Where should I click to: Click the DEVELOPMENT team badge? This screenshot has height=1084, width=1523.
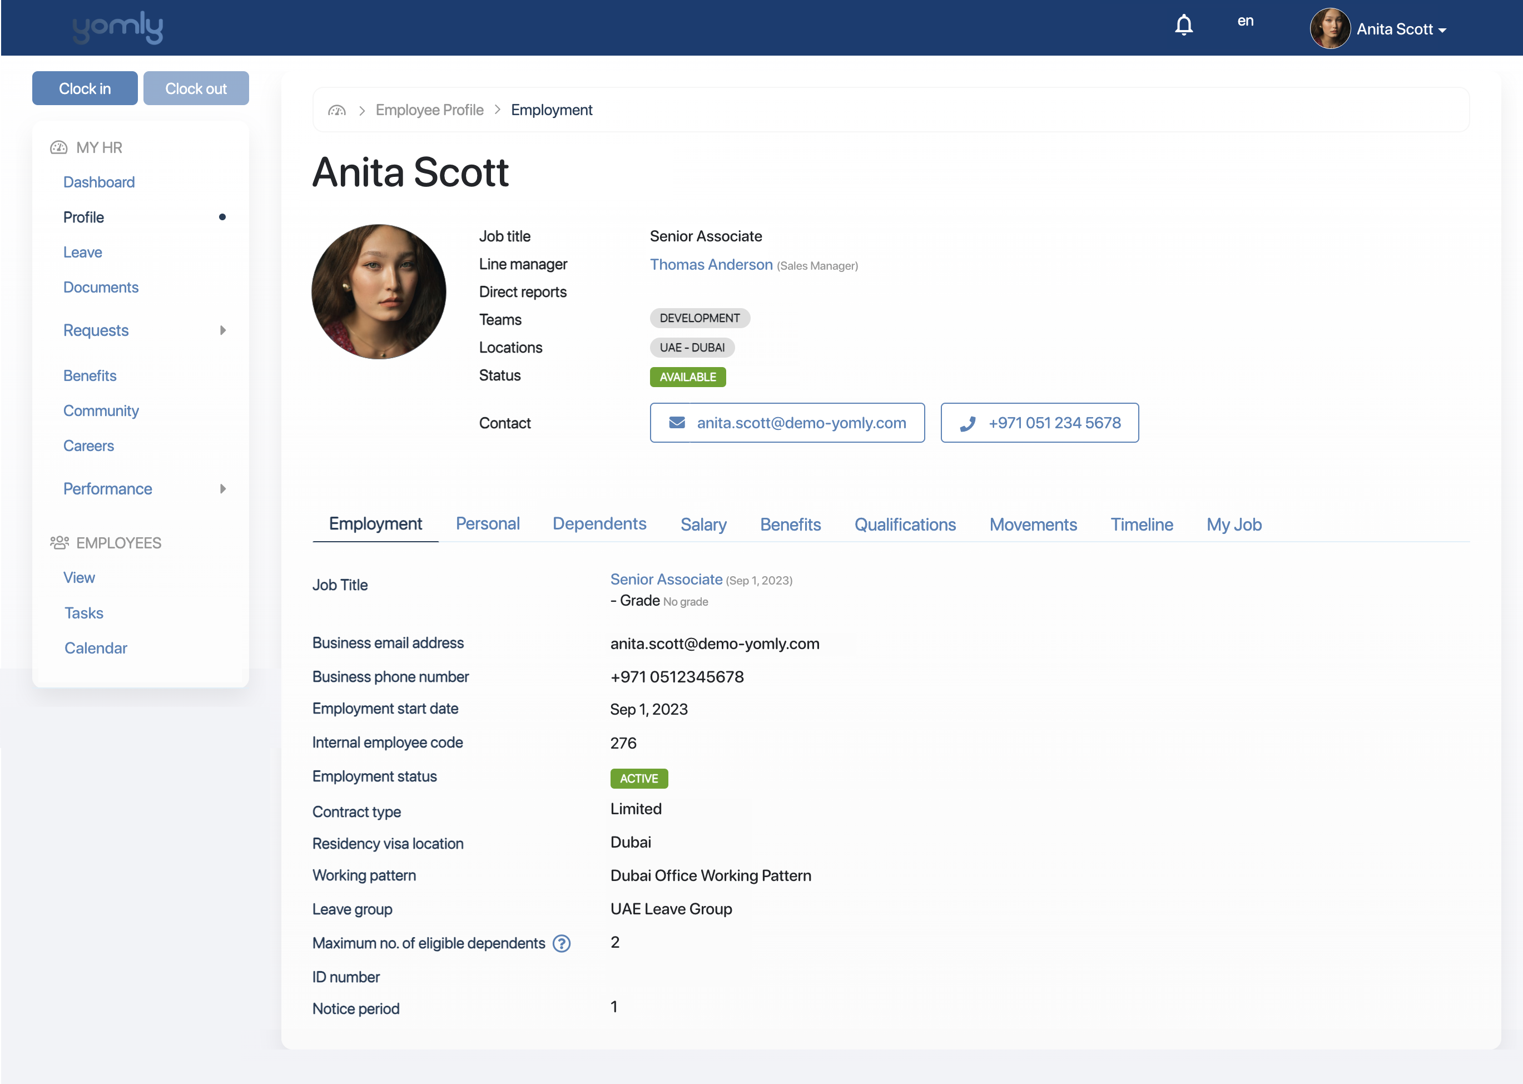(700, 318)
